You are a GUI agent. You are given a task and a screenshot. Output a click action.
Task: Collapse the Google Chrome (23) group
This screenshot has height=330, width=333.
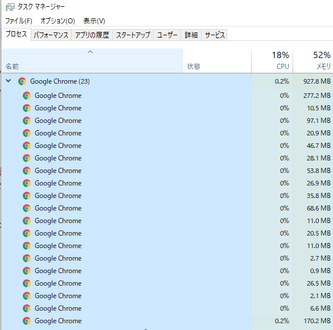pyautogui.click(x=9, y=81)
